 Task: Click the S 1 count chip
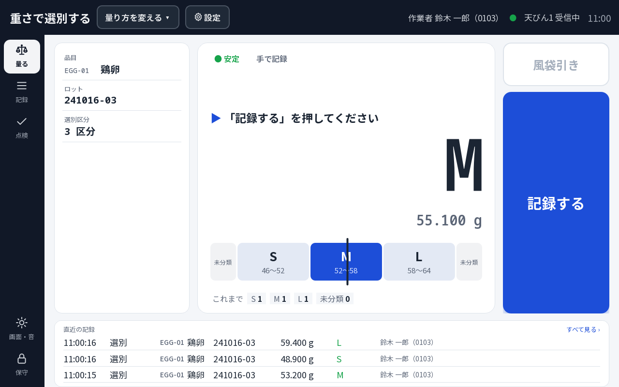[x=256, y=299]
